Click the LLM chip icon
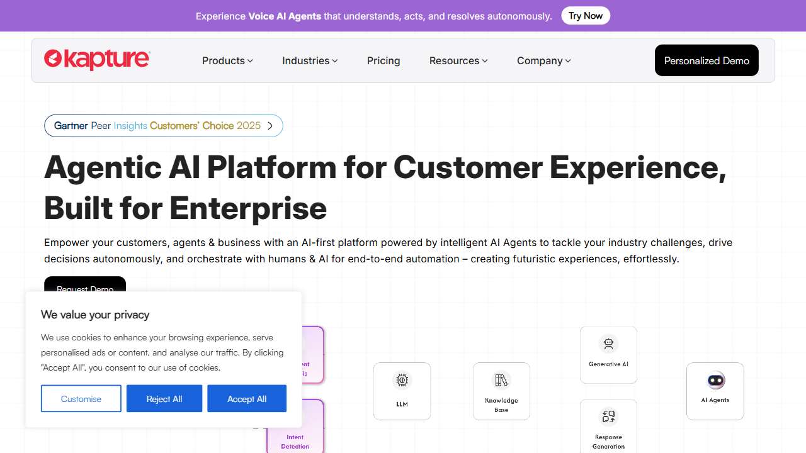 click(x=402, y=380)
